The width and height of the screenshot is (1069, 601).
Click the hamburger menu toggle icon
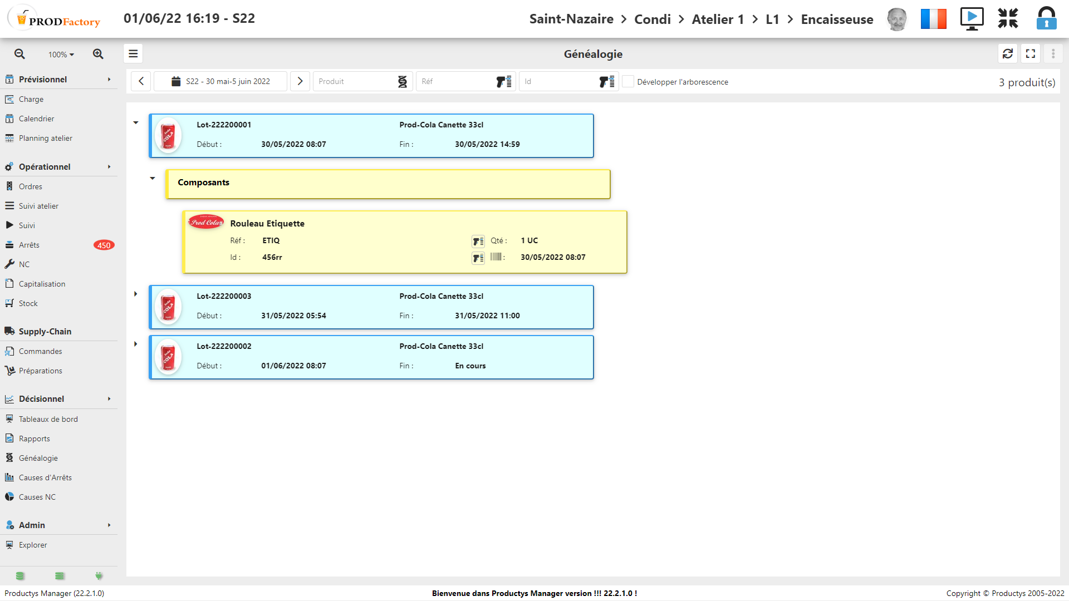pos(133,53)
